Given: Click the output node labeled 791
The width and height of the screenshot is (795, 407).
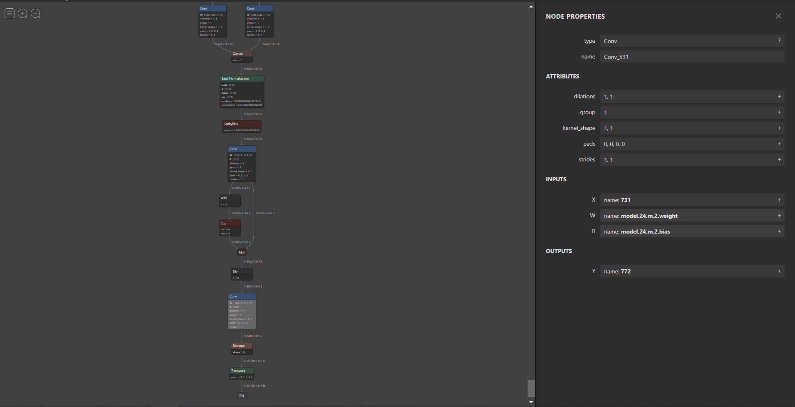Looking at the screenshot, I should point(242,396).
